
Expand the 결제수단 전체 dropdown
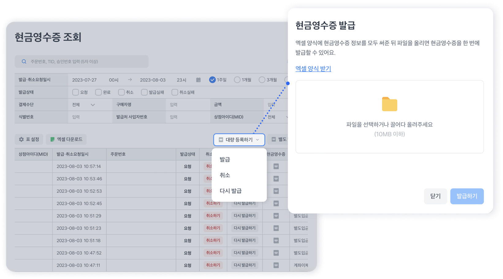click(84, 105)
